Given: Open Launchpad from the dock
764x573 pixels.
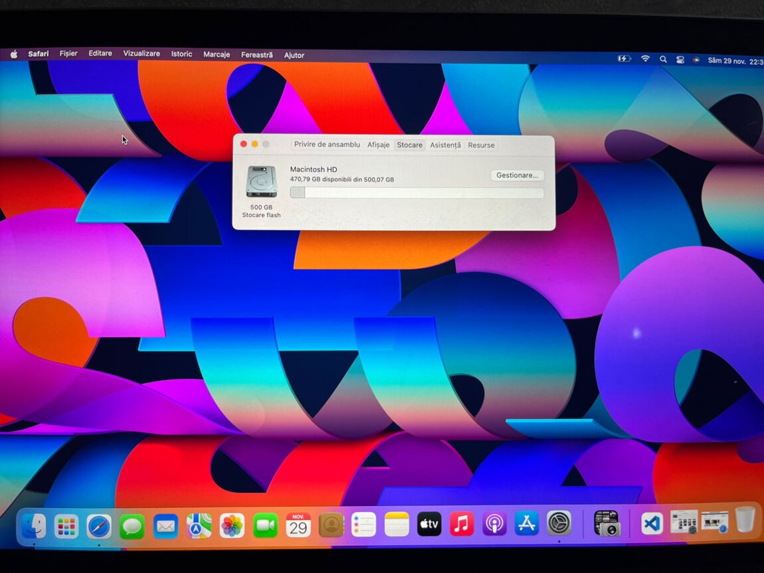Looking at the screenshot, I should pyautogui.click(x=66, y=526).
